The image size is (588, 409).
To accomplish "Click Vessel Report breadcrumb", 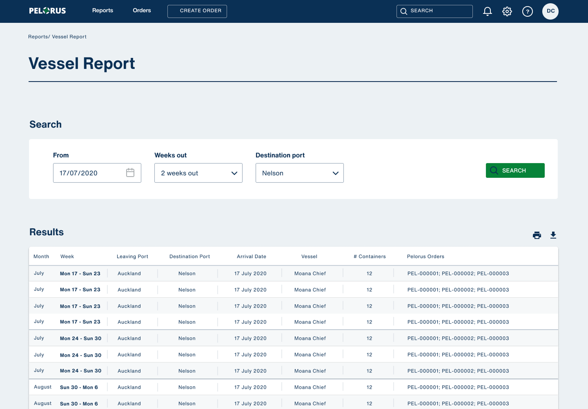I will tap(69, 37).
